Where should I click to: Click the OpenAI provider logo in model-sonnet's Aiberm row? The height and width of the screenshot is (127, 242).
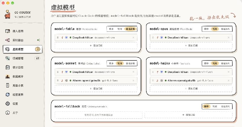pyautogui.click(x=66, y=80)
